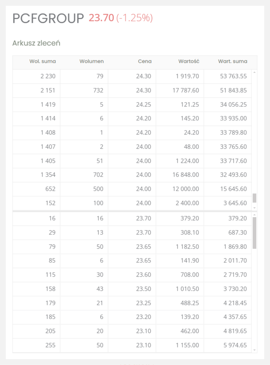Click the Arkusz zleceń section heading
This screenshot has width=270, height=365.
coord(36,43)
